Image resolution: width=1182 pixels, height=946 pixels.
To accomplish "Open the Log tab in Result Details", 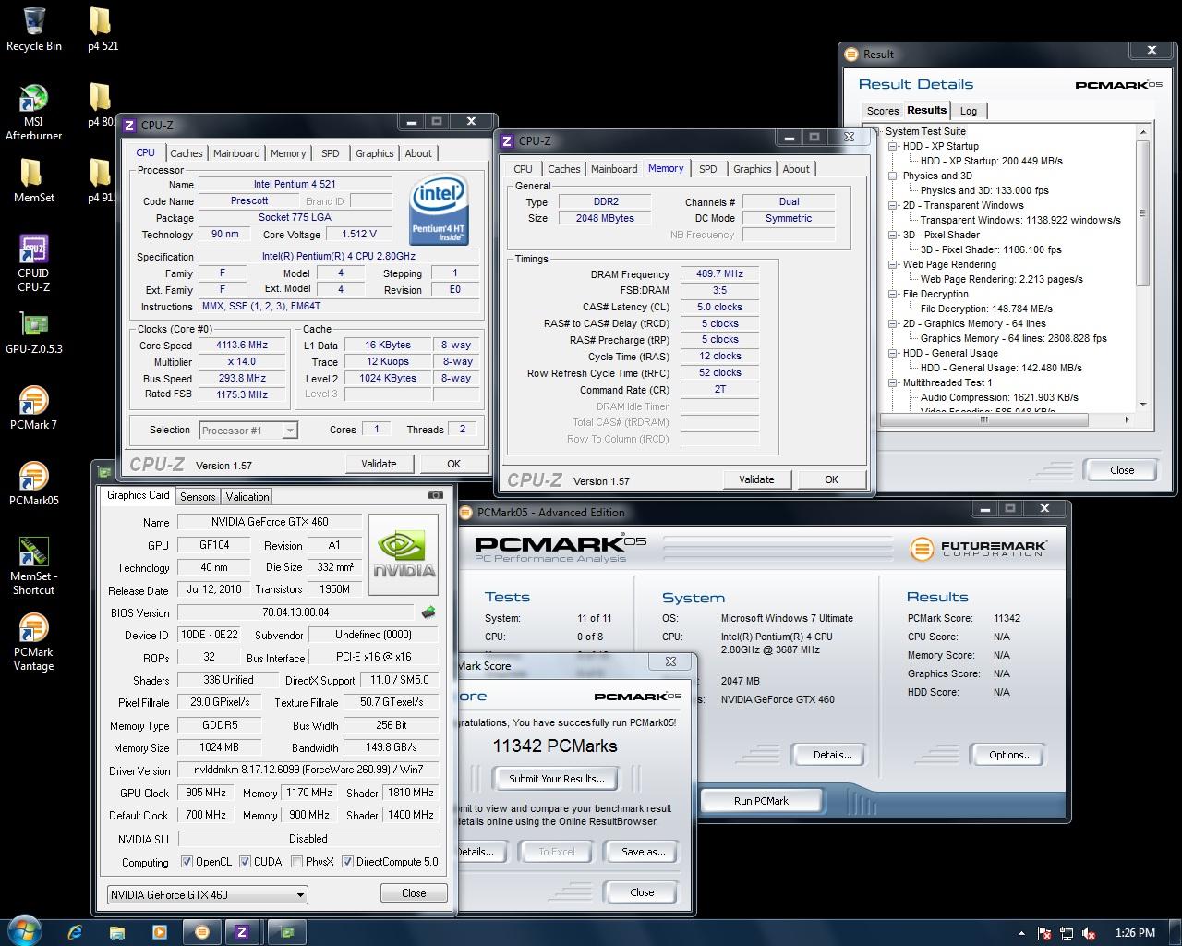I will pos(969,111).
